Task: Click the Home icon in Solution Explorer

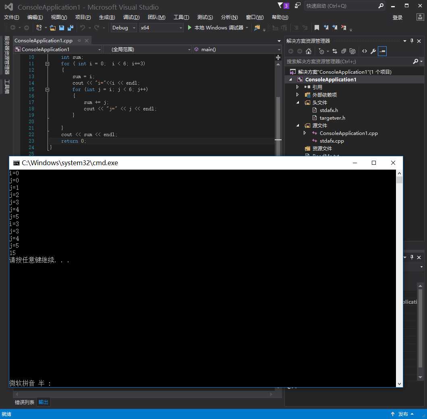Action: click(x=309, y=51)
